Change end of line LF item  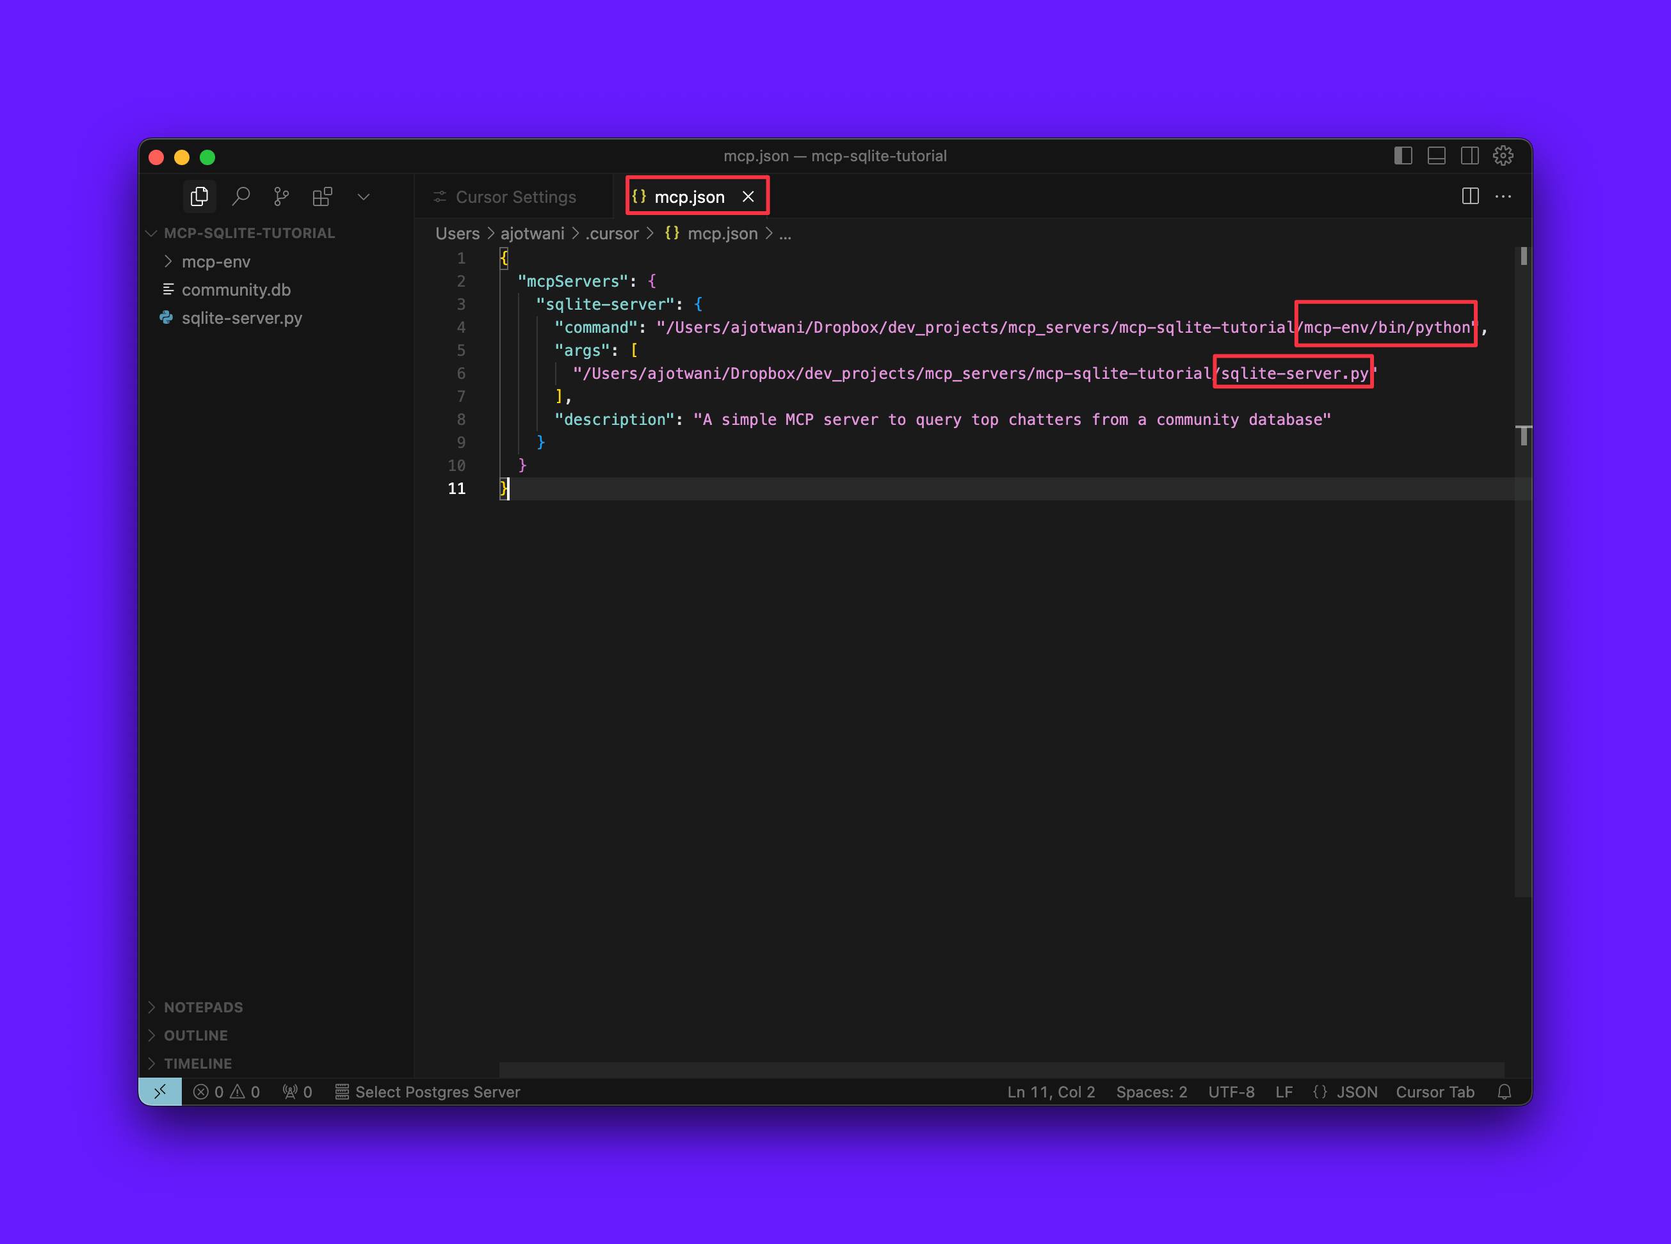pos(1284,1092)
